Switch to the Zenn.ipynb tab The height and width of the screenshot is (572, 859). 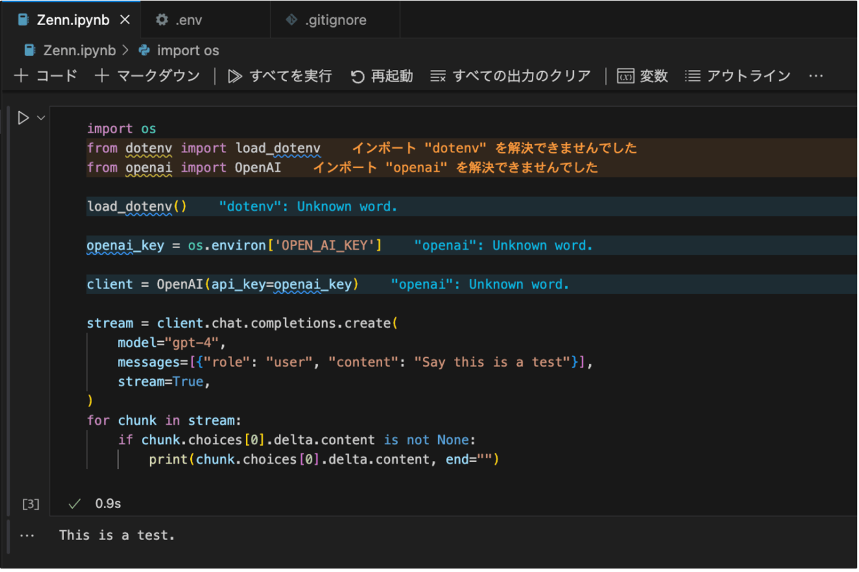(x=73, y=20)
